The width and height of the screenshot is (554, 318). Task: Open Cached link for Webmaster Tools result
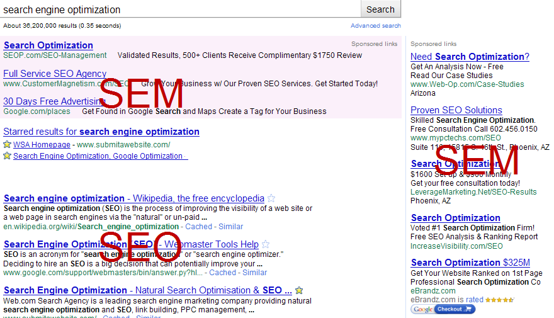[x=223, y=273]
